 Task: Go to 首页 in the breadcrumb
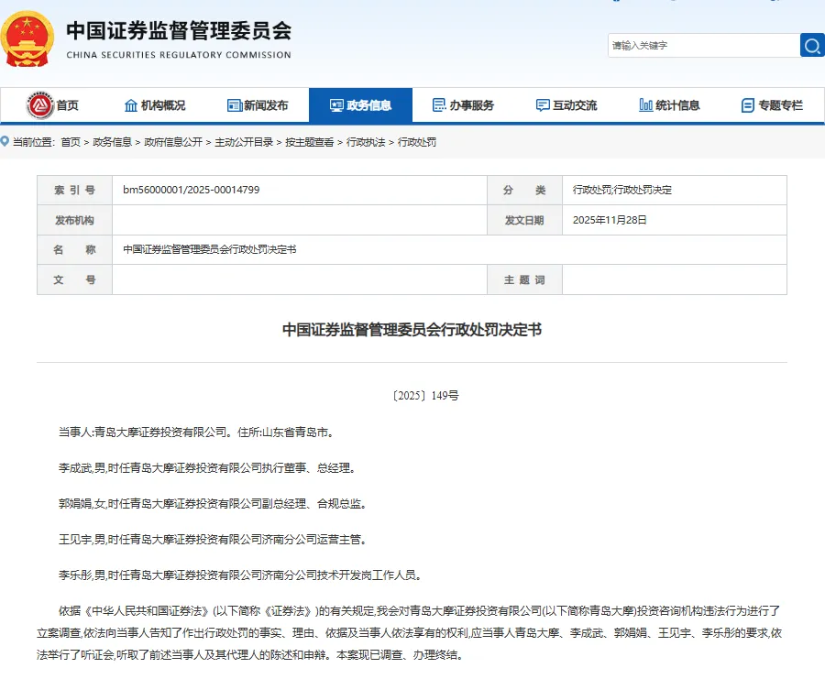pyautogui.click(x=71, y=142)
